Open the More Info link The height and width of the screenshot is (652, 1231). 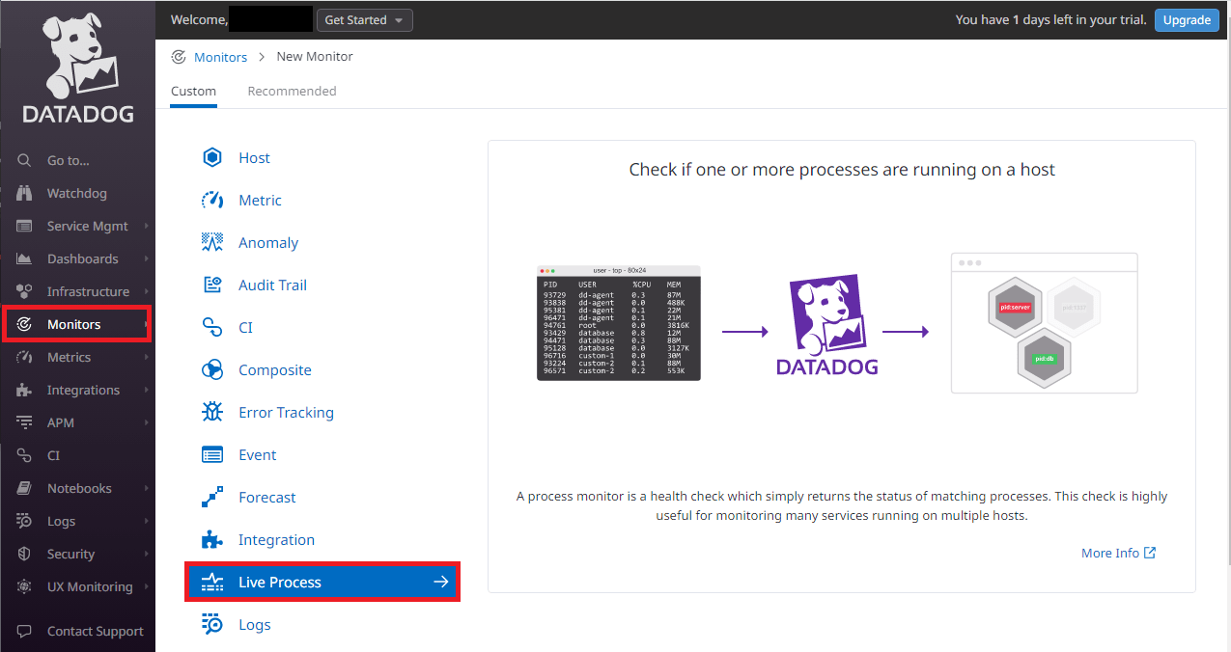click(1118, 554)
